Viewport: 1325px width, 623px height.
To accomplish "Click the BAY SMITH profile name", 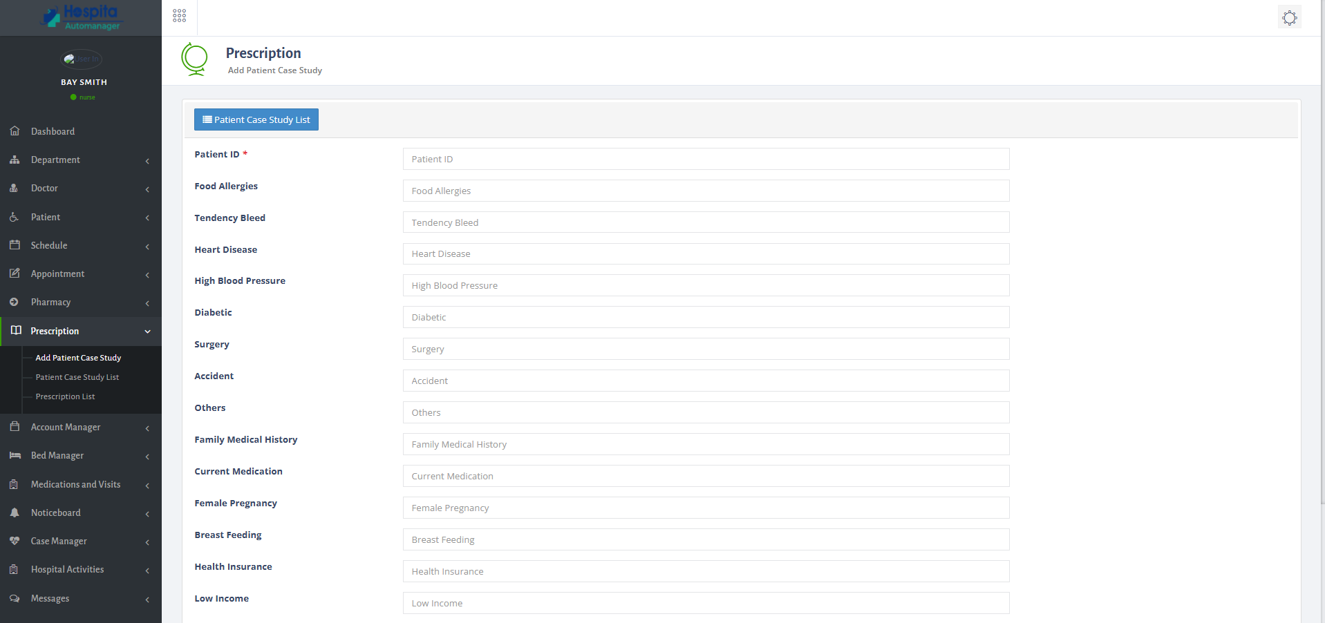I will (84, 82).
